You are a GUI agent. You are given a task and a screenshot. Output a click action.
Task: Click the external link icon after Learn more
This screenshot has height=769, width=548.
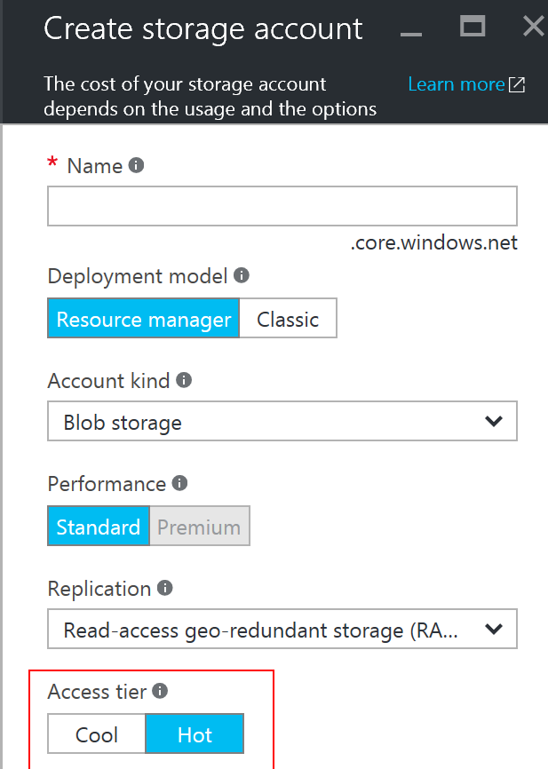tap(517, 85)
